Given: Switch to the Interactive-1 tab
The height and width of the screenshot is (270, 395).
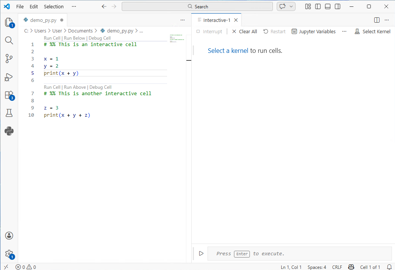Looking at the screenshot, I should [216, 20].
